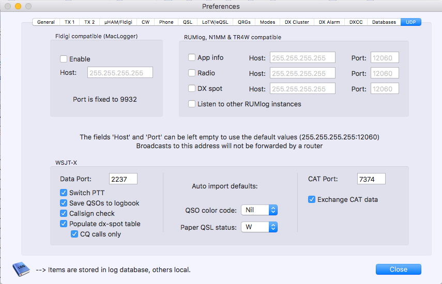The height and width of the screenshot is (284, 442).
Task: Open the DX Cluster tab
Action: click(x=297, y=22)
